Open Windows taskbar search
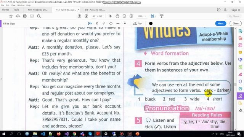 click(11, 134)
